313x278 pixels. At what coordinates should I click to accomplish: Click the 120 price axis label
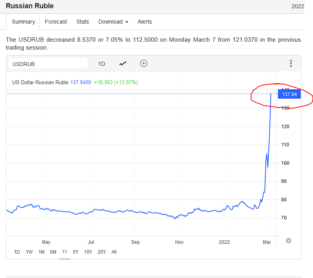point(285,127)
